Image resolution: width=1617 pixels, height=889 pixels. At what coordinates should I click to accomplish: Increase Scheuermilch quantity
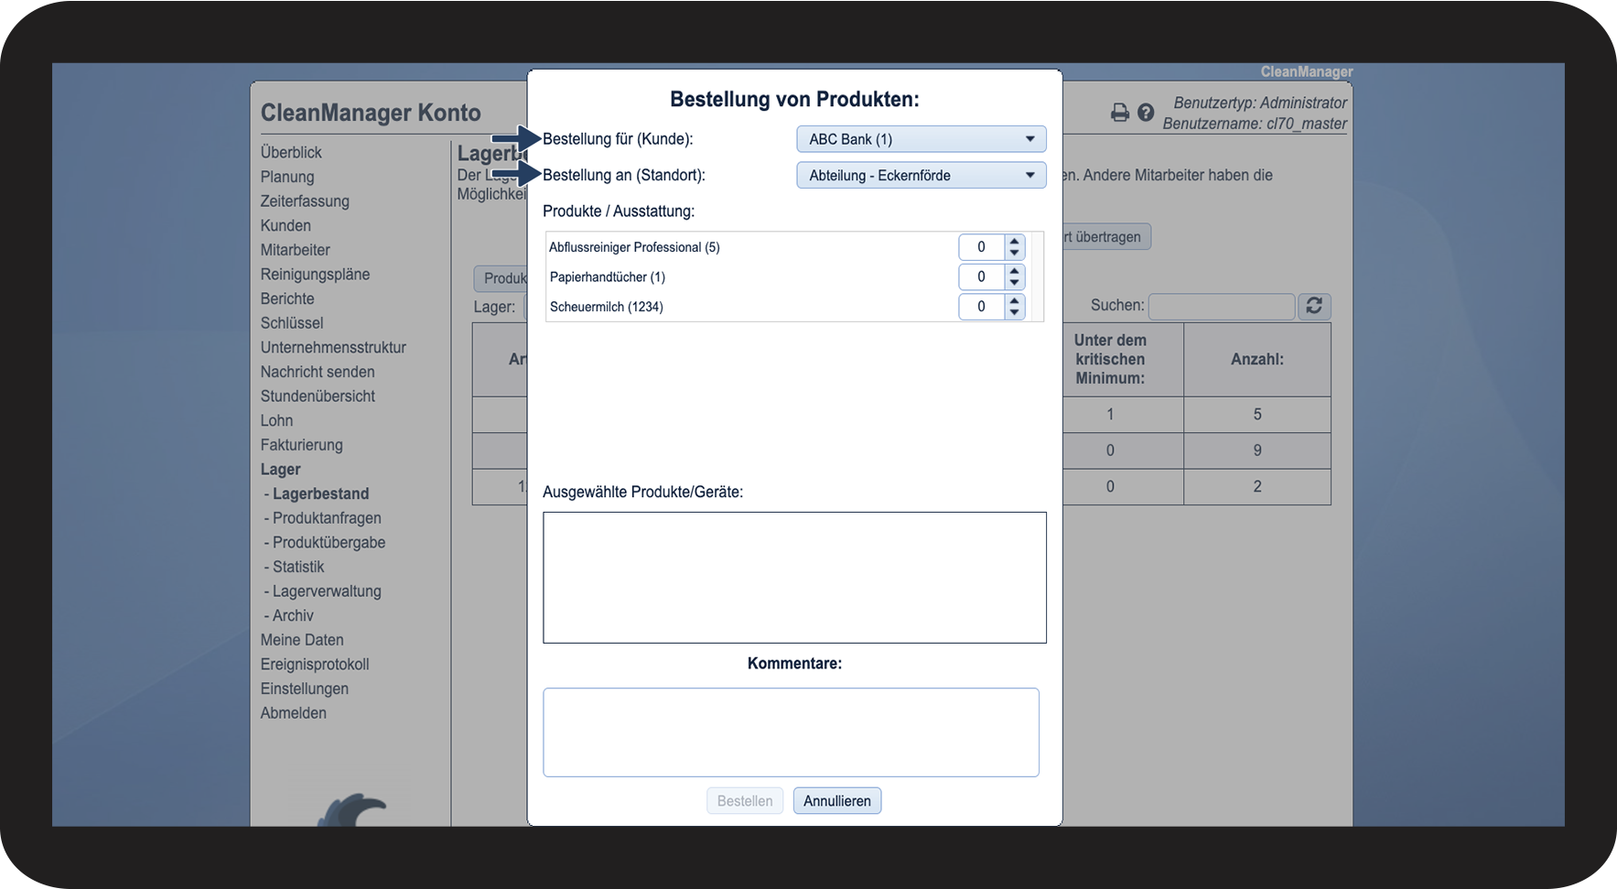coord(1014,301)
